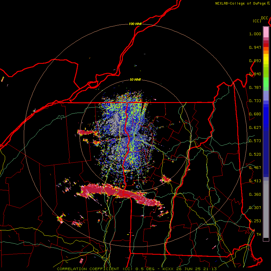Pick the orange color bar segment
271x271 pixels.
click(x=266, y=52)
